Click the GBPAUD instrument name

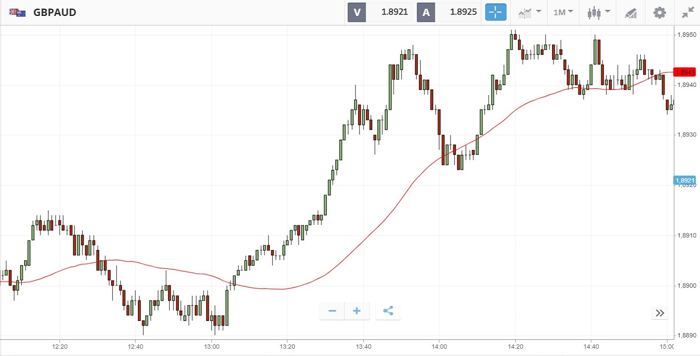coord(55,12)
